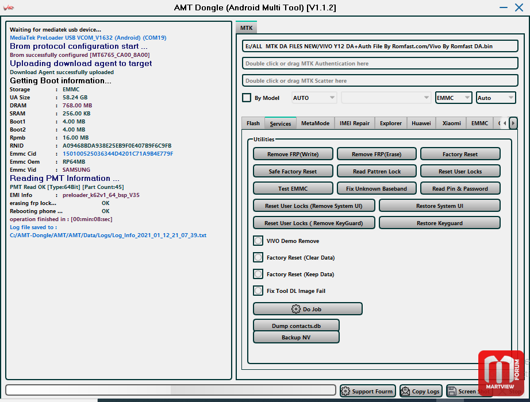Switch to the Services tab
530x402 pixels.
click(x=281, y=123)
